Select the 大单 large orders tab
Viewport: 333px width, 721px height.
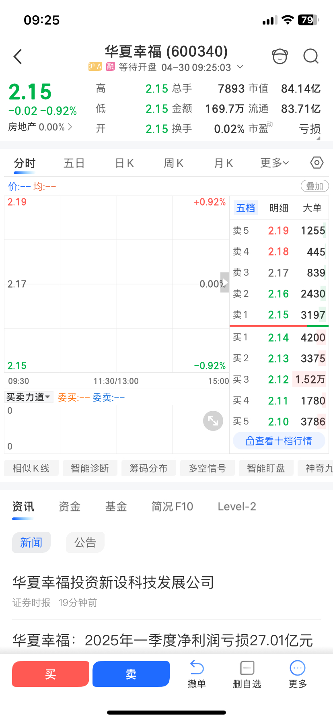[x=312, y=208]
